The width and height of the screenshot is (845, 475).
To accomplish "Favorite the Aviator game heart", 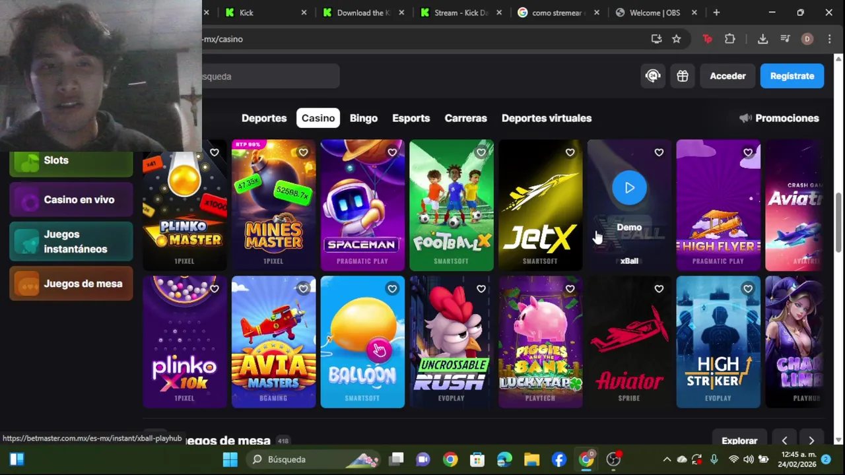I will point(659,289).
